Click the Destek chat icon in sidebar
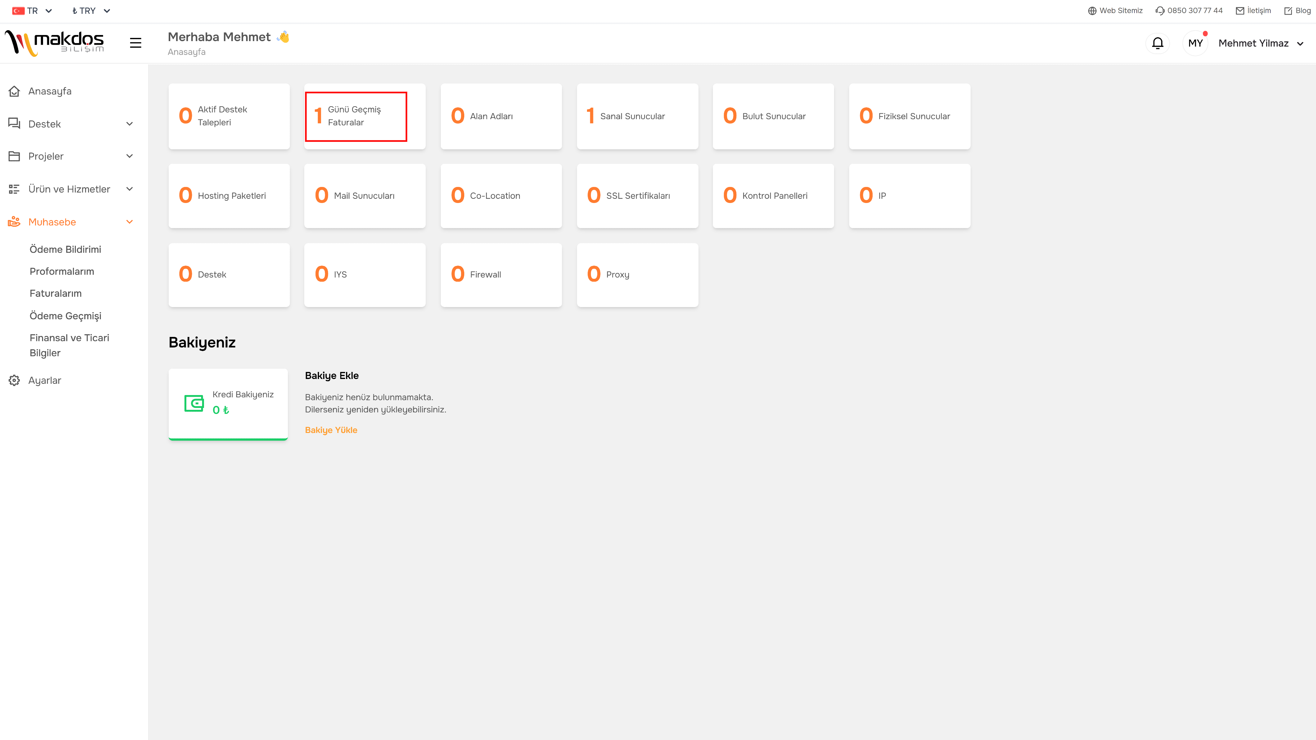Viewport: 1316px width, 740px height. 14,124
